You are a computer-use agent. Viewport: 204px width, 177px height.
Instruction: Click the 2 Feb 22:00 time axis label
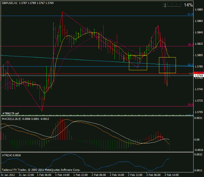(x=135, y=175)
